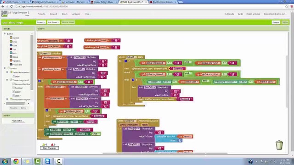Click the Upload File button
The height and width of the screenshot is (165, 294).
[18, 121]
